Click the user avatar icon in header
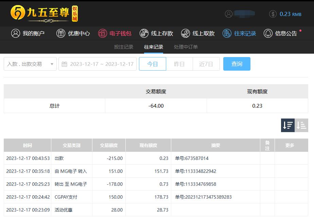This screenshot has height=217, width=314. [229, 14]
